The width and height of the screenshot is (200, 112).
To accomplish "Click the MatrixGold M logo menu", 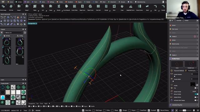I will (3, 2).
